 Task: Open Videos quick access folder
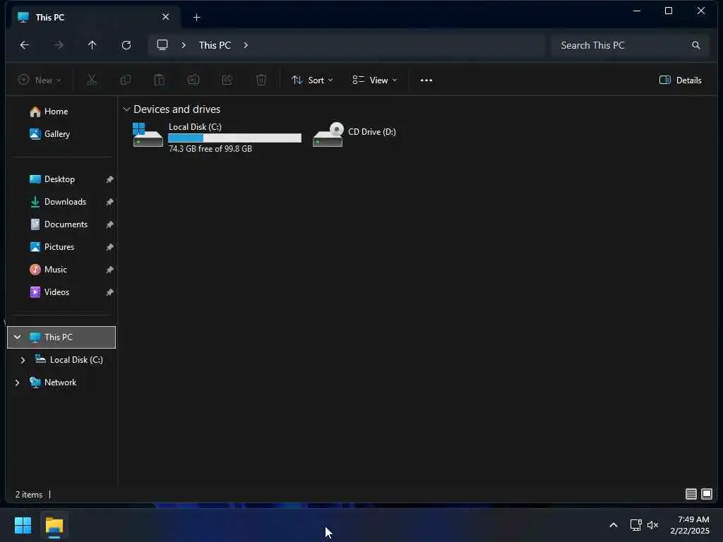coord(49,292)
